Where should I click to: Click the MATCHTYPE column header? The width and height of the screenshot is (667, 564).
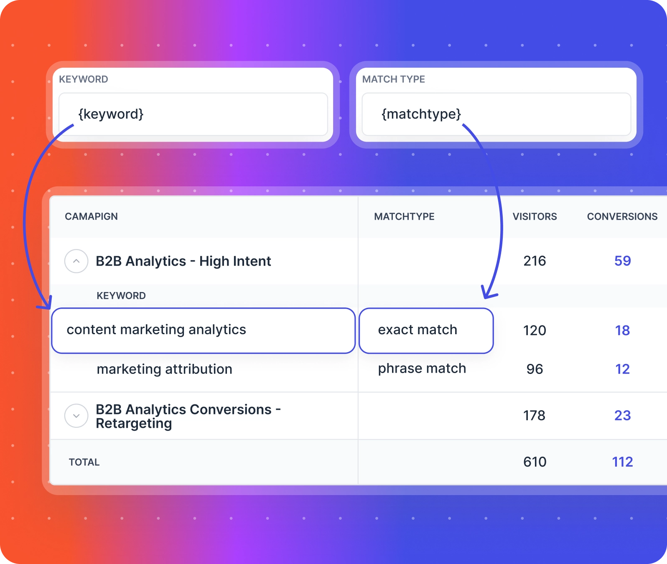click(x=404, y=216)
